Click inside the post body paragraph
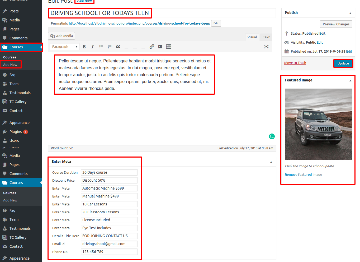Screen dimensions: 360x262 pyautogui.click(x=135, y=75)
